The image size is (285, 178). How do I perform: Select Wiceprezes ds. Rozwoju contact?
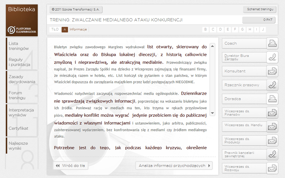pos(244,168)
